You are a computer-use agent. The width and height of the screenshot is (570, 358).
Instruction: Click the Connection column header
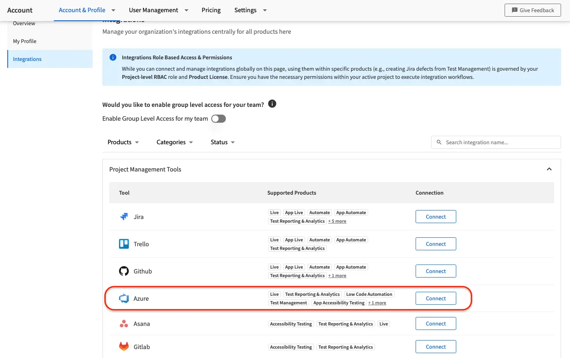point(429,193)
